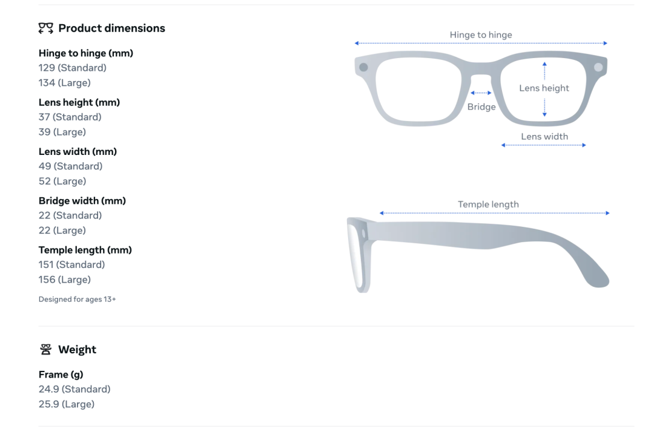
Task: Click the Lens height label inside lens
Action: (x=544, y=88)
